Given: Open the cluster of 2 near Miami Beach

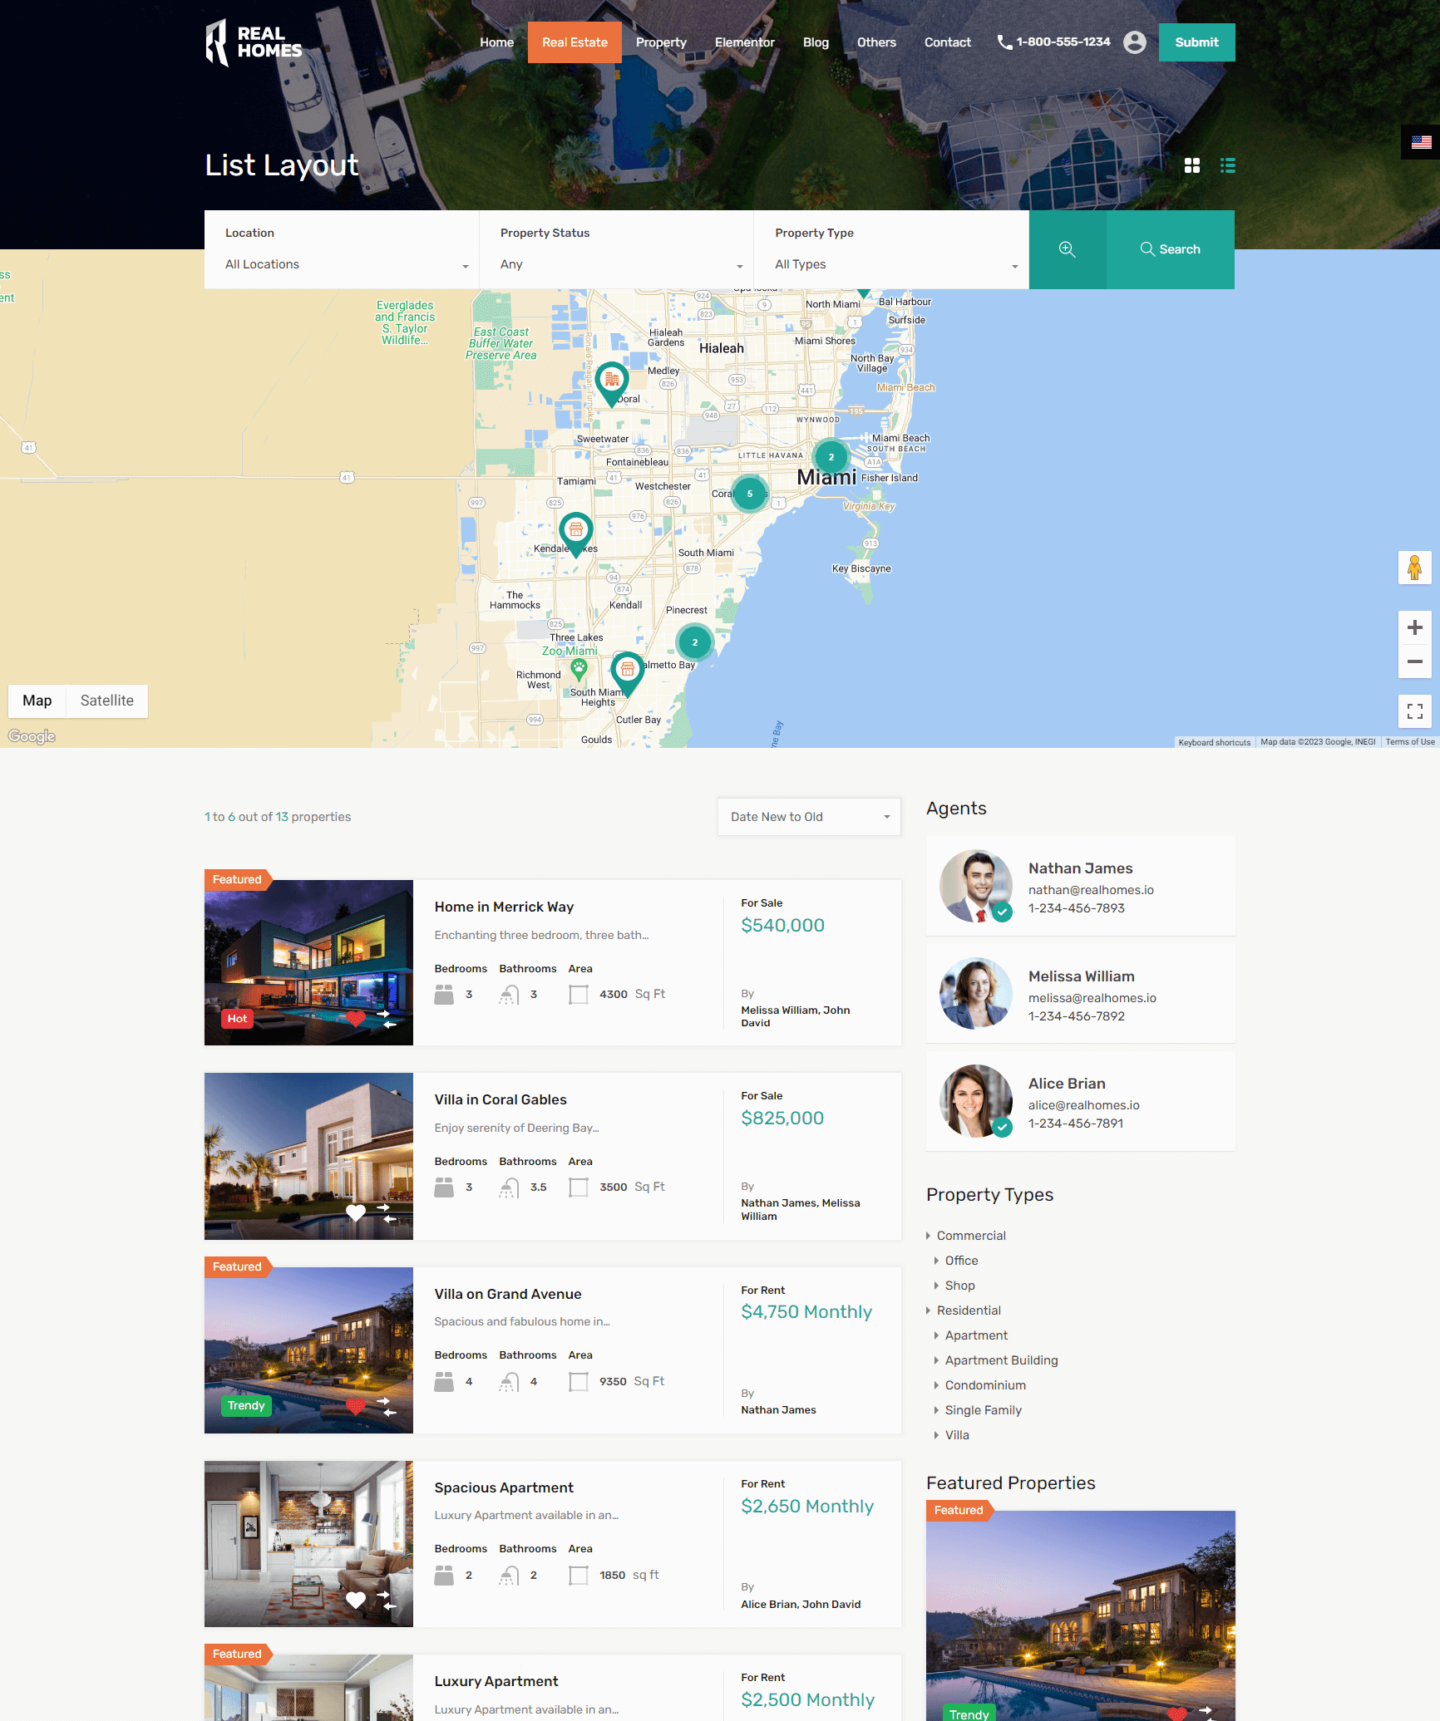Looking at the screenshot, I should [831, 457].
